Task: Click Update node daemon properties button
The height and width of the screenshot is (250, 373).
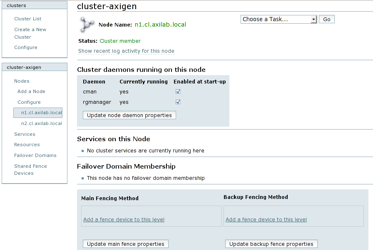Action: click(x=129, y=115)
